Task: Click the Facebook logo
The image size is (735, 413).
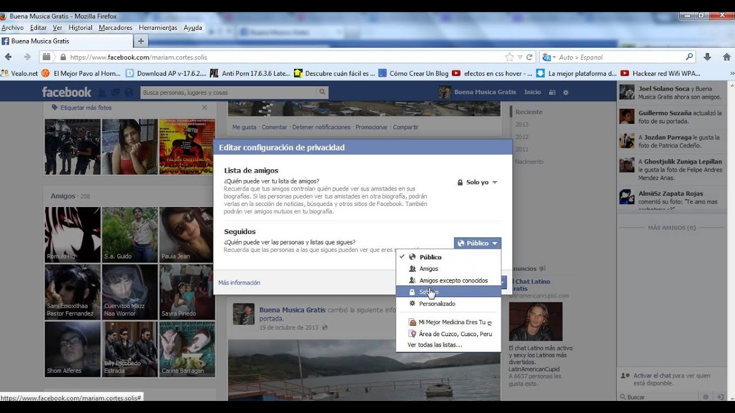Action: click(67, 92)
